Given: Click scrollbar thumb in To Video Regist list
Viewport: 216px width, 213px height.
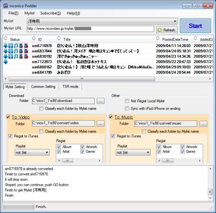Looking at the screenshot, I should pyautogui.click(x=67, y=161).
